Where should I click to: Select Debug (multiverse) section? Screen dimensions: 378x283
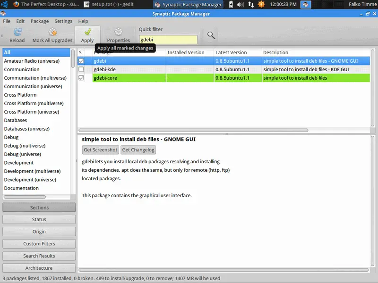(x=36, y=146)
